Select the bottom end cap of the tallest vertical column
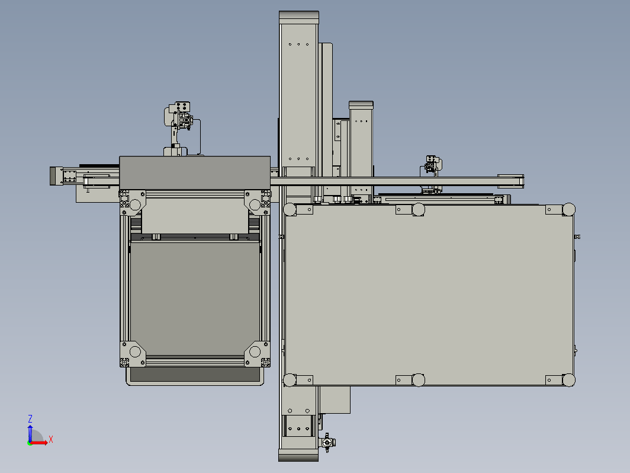The image size is (630, 473). click(298, 455)
